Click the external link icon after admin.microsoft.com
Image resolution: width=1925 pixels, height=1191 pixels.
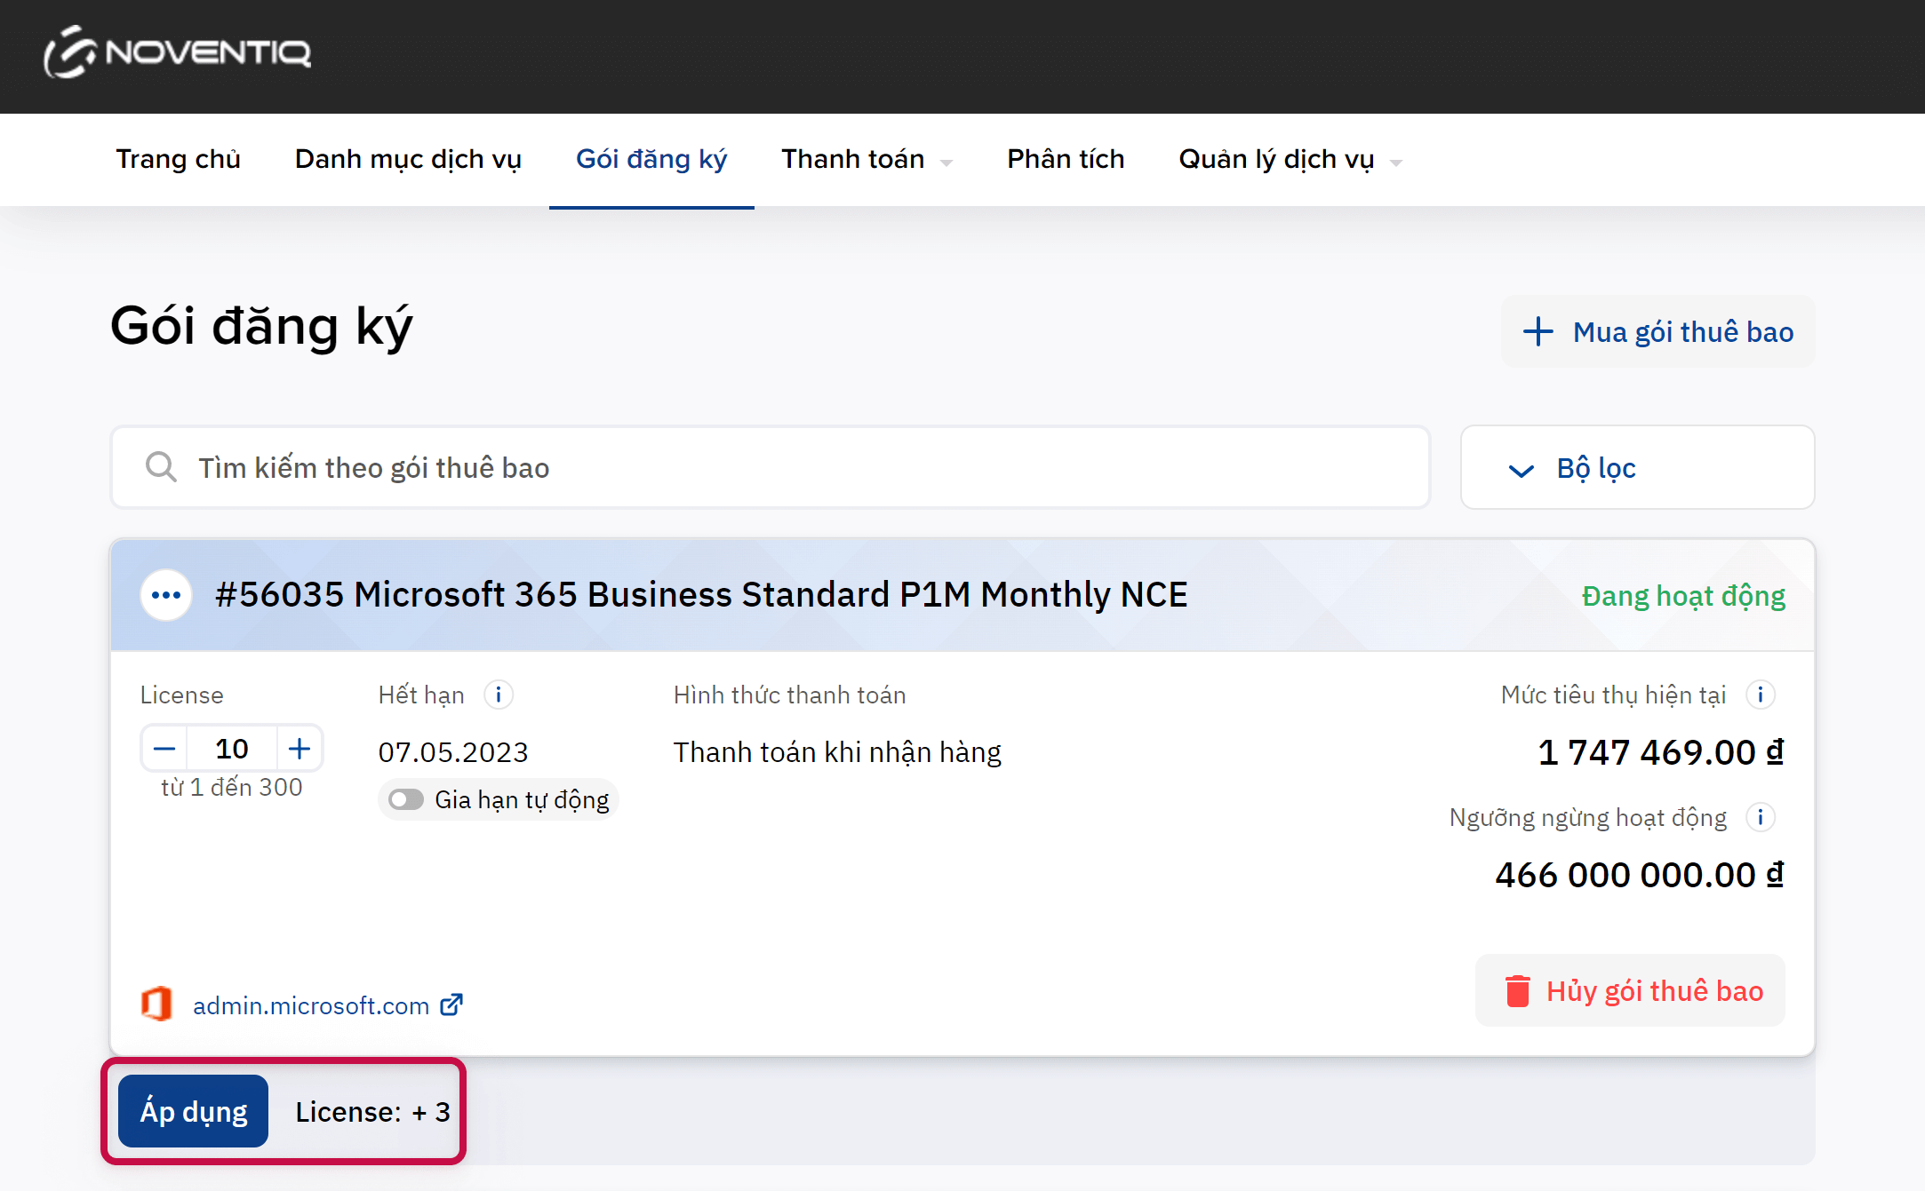pos(451,1004)
